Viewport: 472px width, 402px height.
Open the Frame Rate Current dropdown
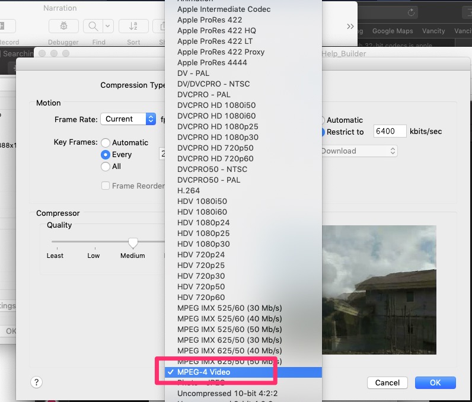(127, 119)
